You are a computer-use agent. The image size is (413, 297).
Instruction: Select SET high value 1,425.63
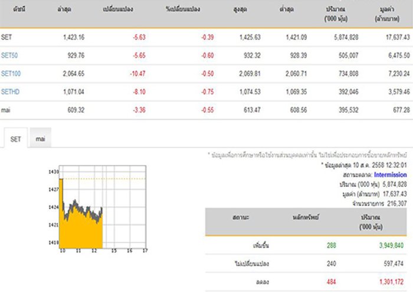[250, 37]
